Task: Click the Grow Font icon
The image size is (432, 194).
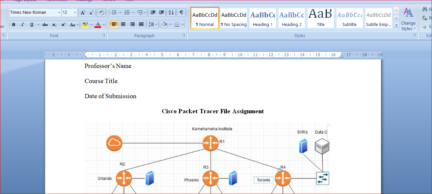Action: (83, 12)
